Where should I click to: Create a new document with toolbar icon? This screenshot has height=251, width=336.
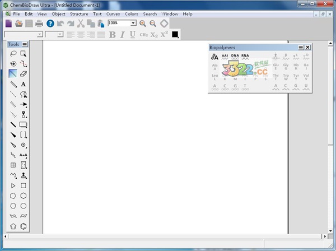point(8,24)
